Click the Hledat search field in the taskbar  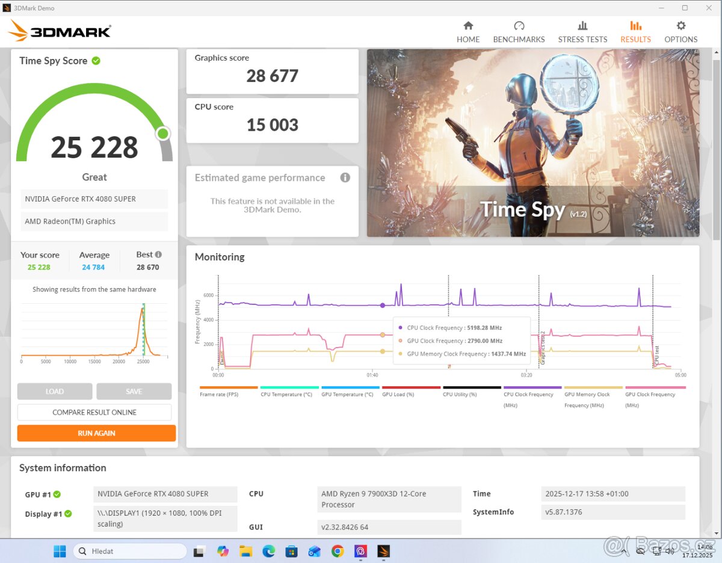click(129, 550)
